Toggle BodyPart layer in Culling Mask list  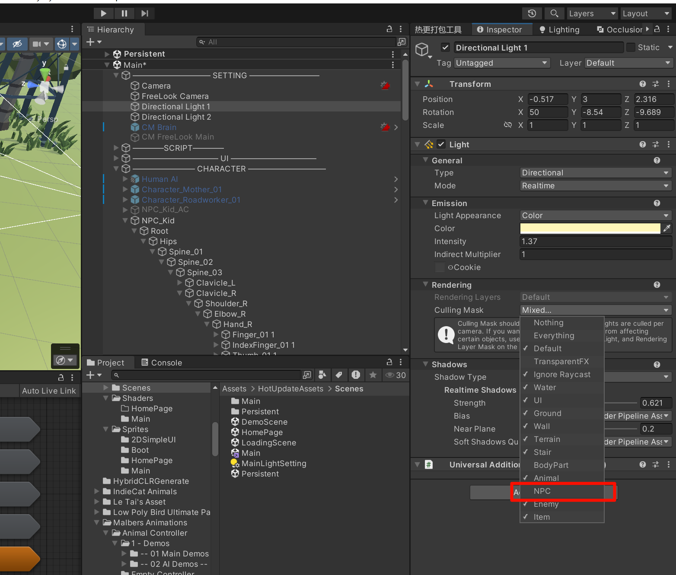tap(562, 465)
